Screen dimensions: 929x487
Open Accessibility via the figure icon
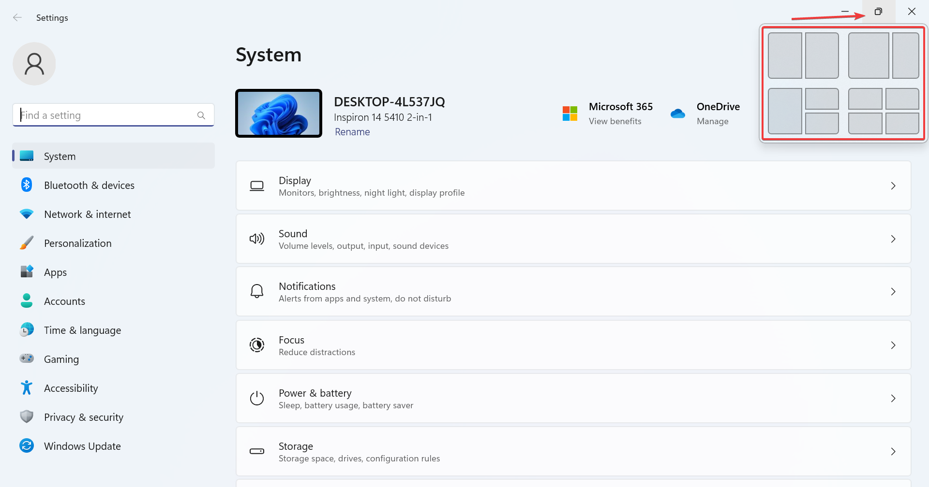click(x=26, y=387)
